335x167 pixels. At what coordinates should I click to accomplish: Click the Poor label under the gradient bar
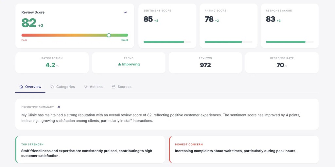click(24, 40)
